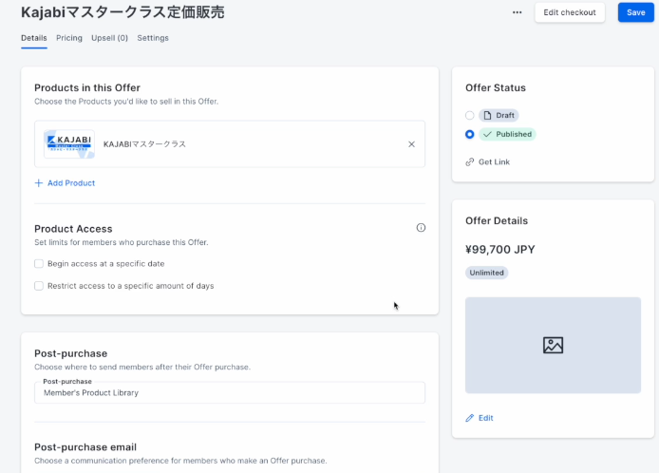Screen dimensions: 659x473
Task: Click the Offer Status heading
Action: coord(496,88)
